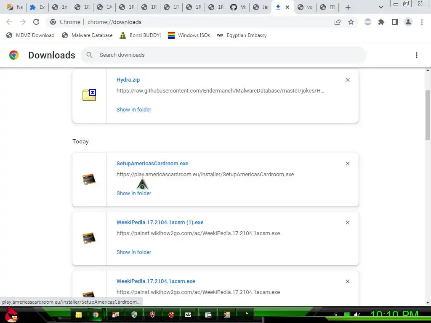Open the WeekiPedia.17.2104.1acsm.exe file link
Image resolution: width=431 pixels, height=323 pixels.
point(156,281)
